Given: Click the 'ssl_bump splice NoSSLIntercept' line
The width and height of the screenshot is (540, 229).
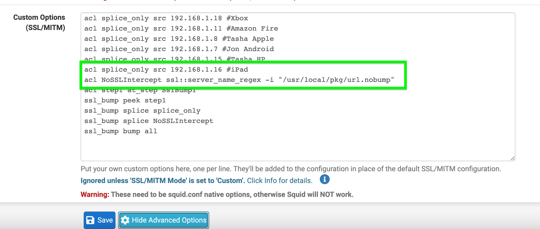Looking at the screenshot, I should tap(149, 121).
